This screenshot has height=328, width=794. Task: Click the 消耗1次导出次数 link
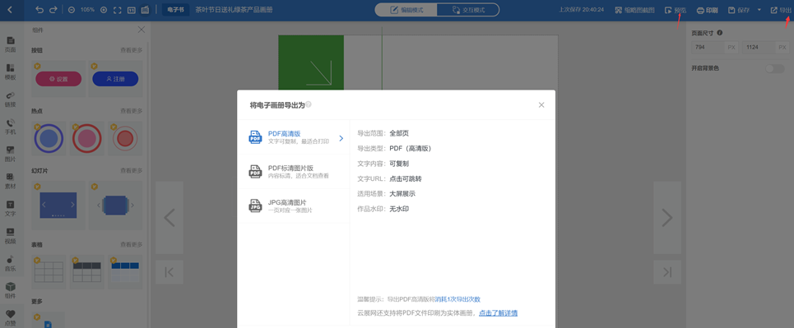click(457, 299)
